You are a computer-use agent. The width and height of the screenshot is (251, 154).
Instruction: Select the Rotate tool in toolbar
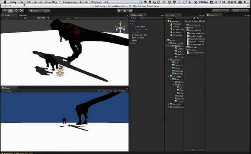tap(16, 11)
